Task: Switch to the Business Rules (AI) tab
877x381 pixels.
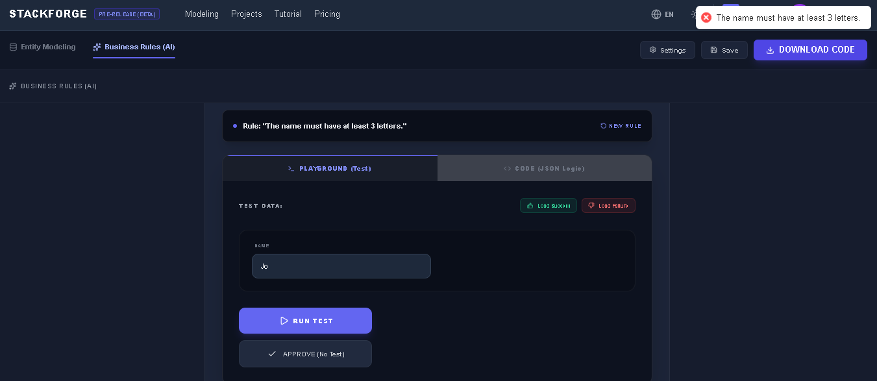Action: click(134, 47)
